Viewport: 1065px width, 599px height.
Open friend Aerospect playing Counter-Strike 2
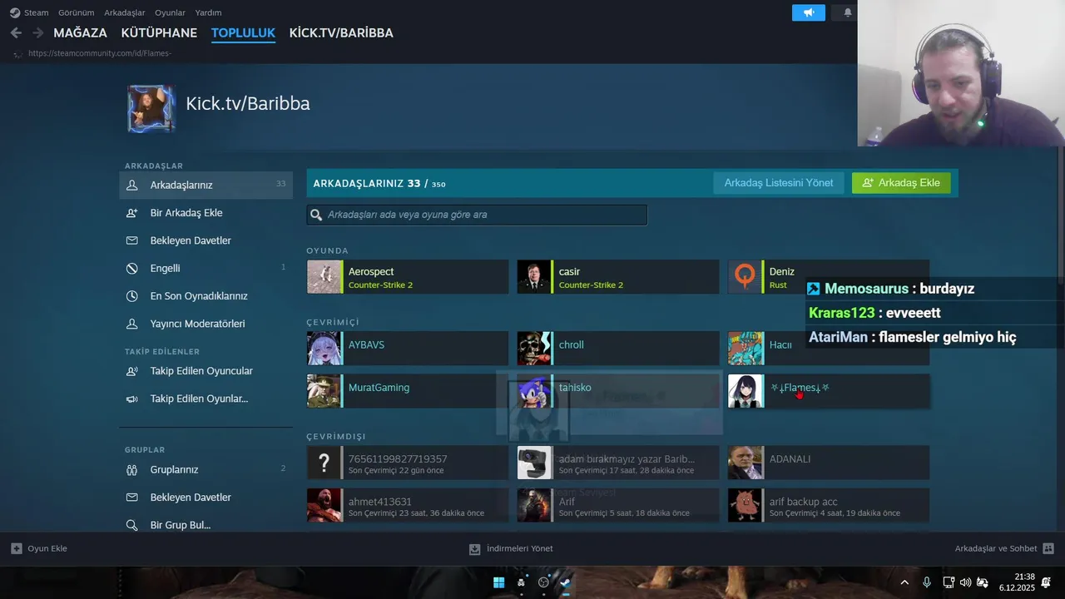tap(408, 277)
